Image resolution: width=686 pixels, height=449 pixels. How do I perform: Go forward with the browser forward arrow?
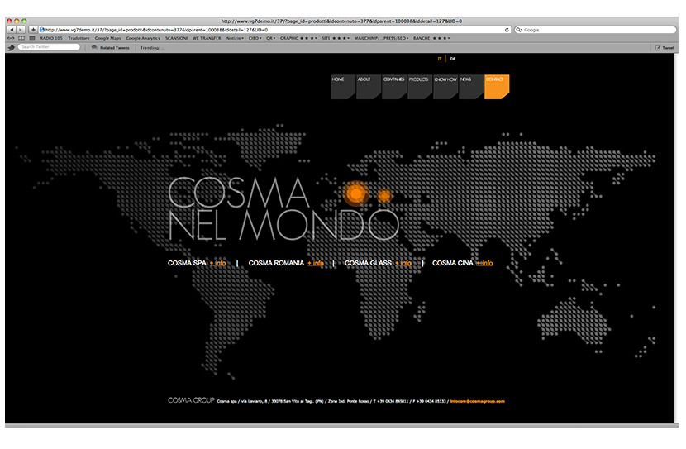(x=20, y=30)
